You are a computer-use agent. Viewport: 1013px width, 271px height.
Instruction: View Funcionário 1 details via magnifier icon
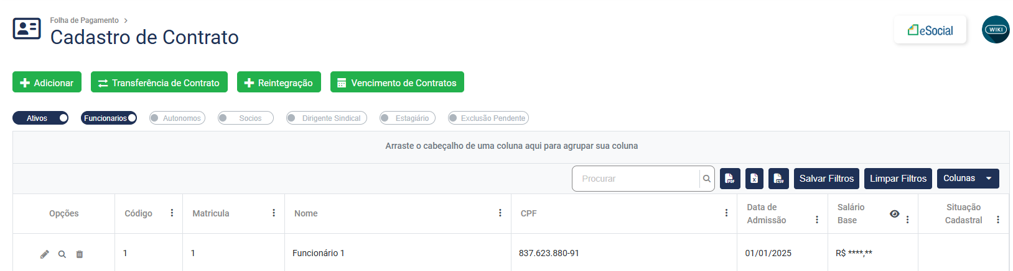tap(62, 254)
